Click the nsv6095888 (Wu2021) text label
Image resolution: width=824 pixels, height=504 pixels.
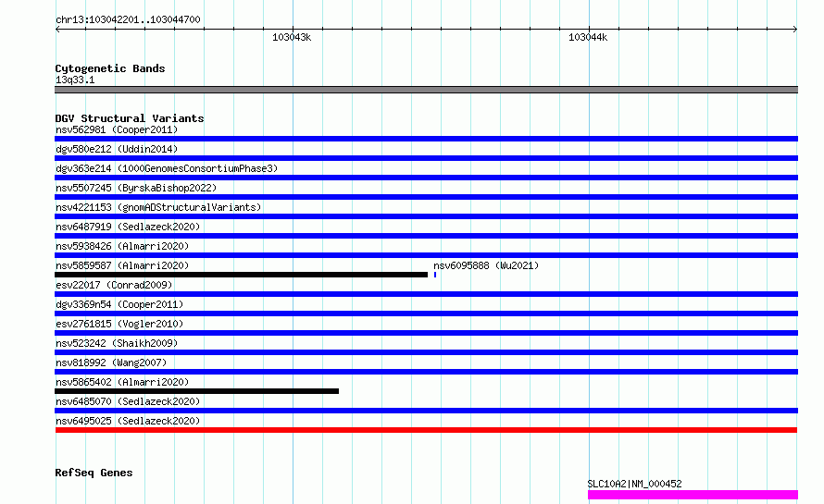486,265
